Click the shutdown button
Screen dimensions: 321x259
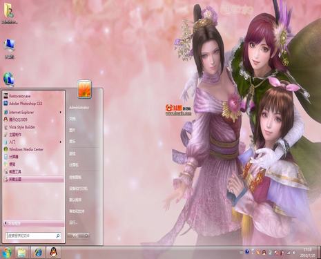76,236
